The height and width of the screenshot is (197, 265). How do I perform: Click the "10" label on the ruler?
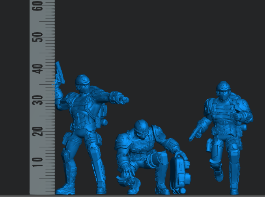pos(37,162)
